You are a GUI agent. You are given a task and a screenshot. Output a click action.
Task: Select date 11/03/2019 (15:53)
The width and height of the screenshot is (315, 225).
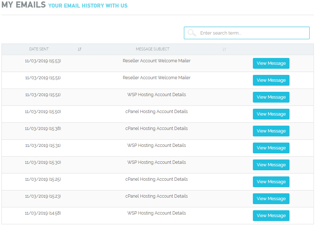pos(43,61)
